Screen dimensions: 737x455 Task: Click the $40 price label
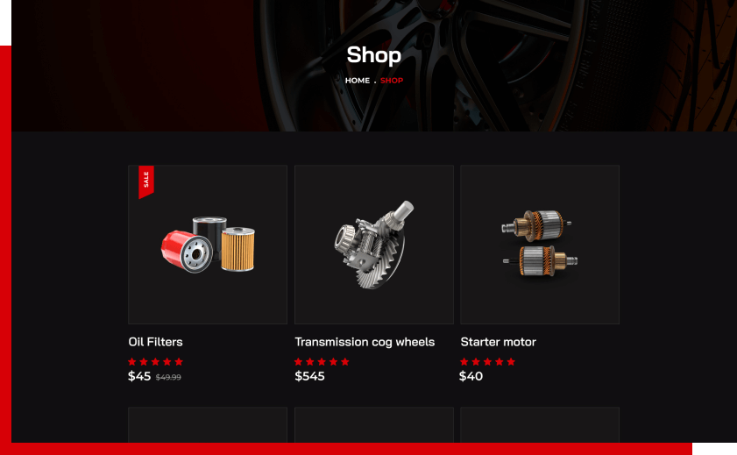click(471, 376)
